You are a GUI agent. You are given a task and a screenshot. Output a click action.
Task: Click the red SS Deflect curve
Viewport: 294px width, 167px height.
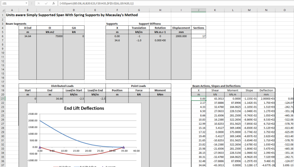tap(82, 155)
